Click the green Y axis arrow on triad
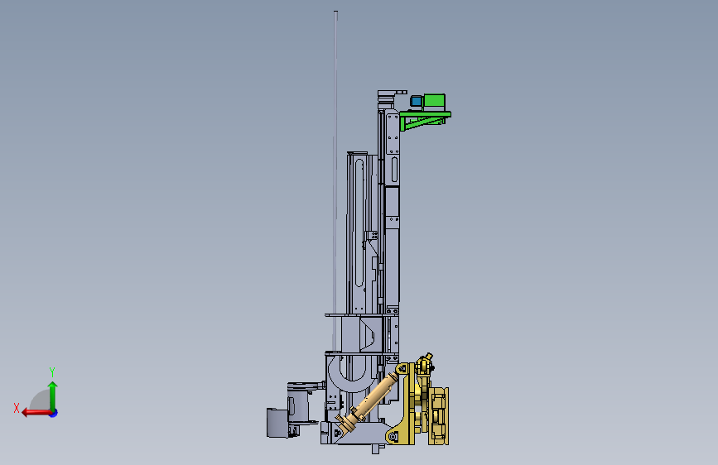The height and width of the screenshot is (465, 718). [53, 395]
